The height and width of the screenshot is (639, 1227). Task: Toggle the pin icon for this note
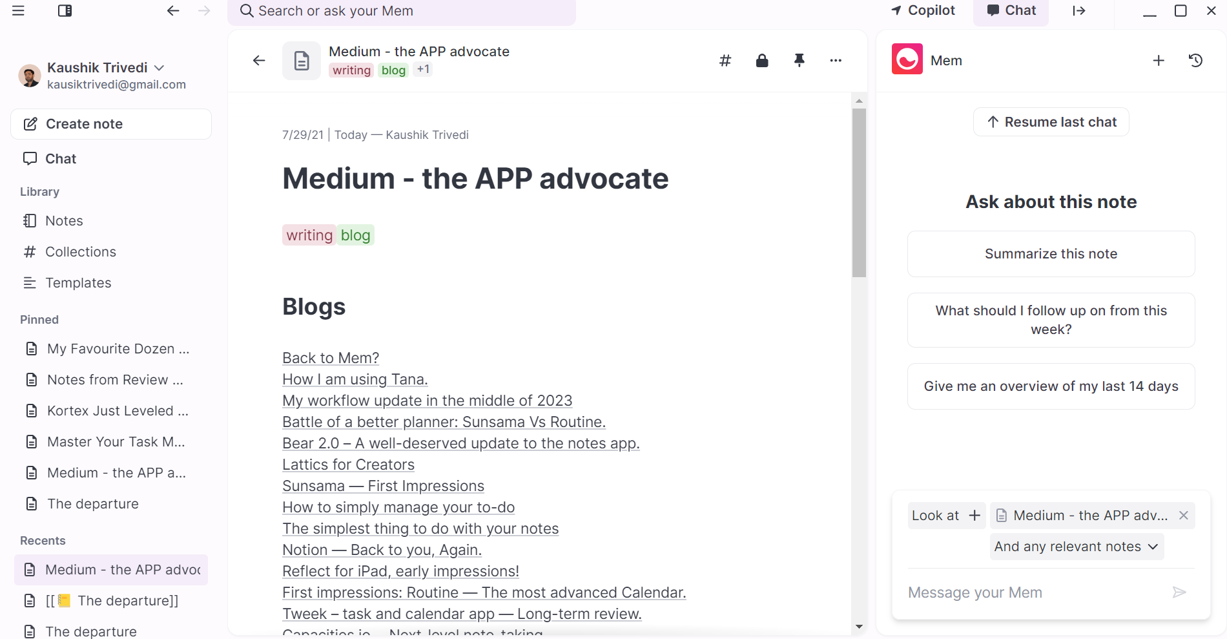click(799, 61)
